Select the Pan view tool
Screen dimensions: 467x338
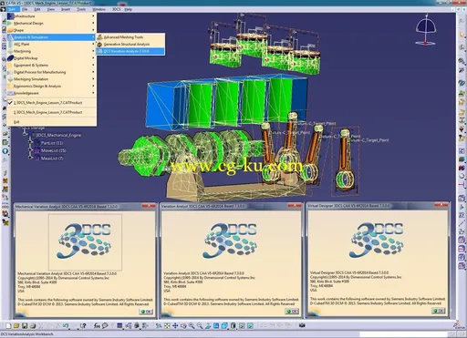pyautogui.click(x=175, y=326)
